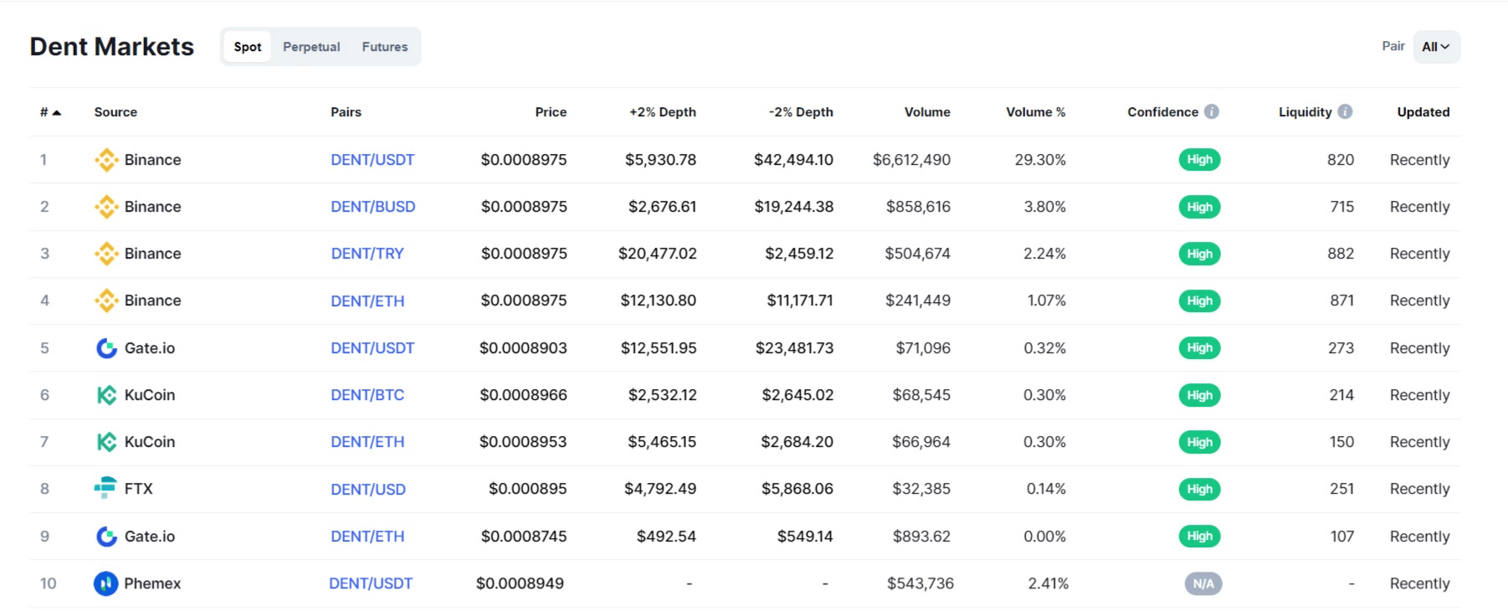
Task: Click High confidence badge for Gate.io DENT/ETH
Action: tap(1199, 537)
